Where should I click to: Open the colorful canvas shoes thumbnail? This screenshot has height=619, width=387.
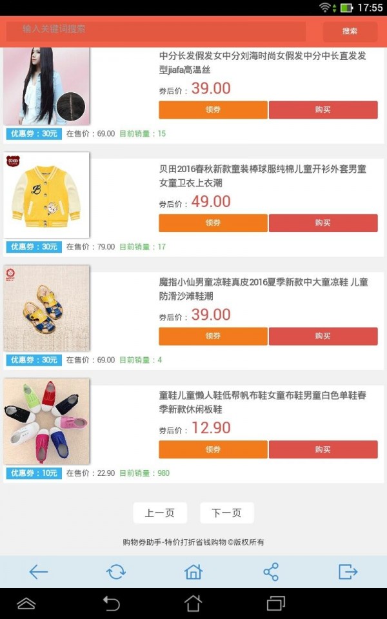tap(46, 421)
